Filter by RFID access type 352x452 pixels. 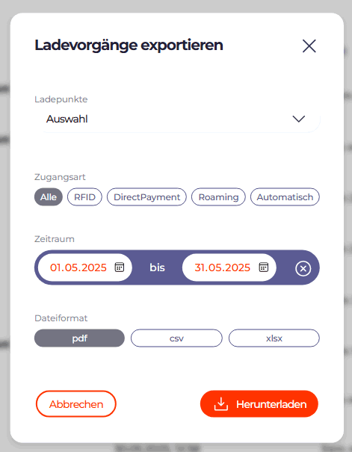(x=84, y=197)
